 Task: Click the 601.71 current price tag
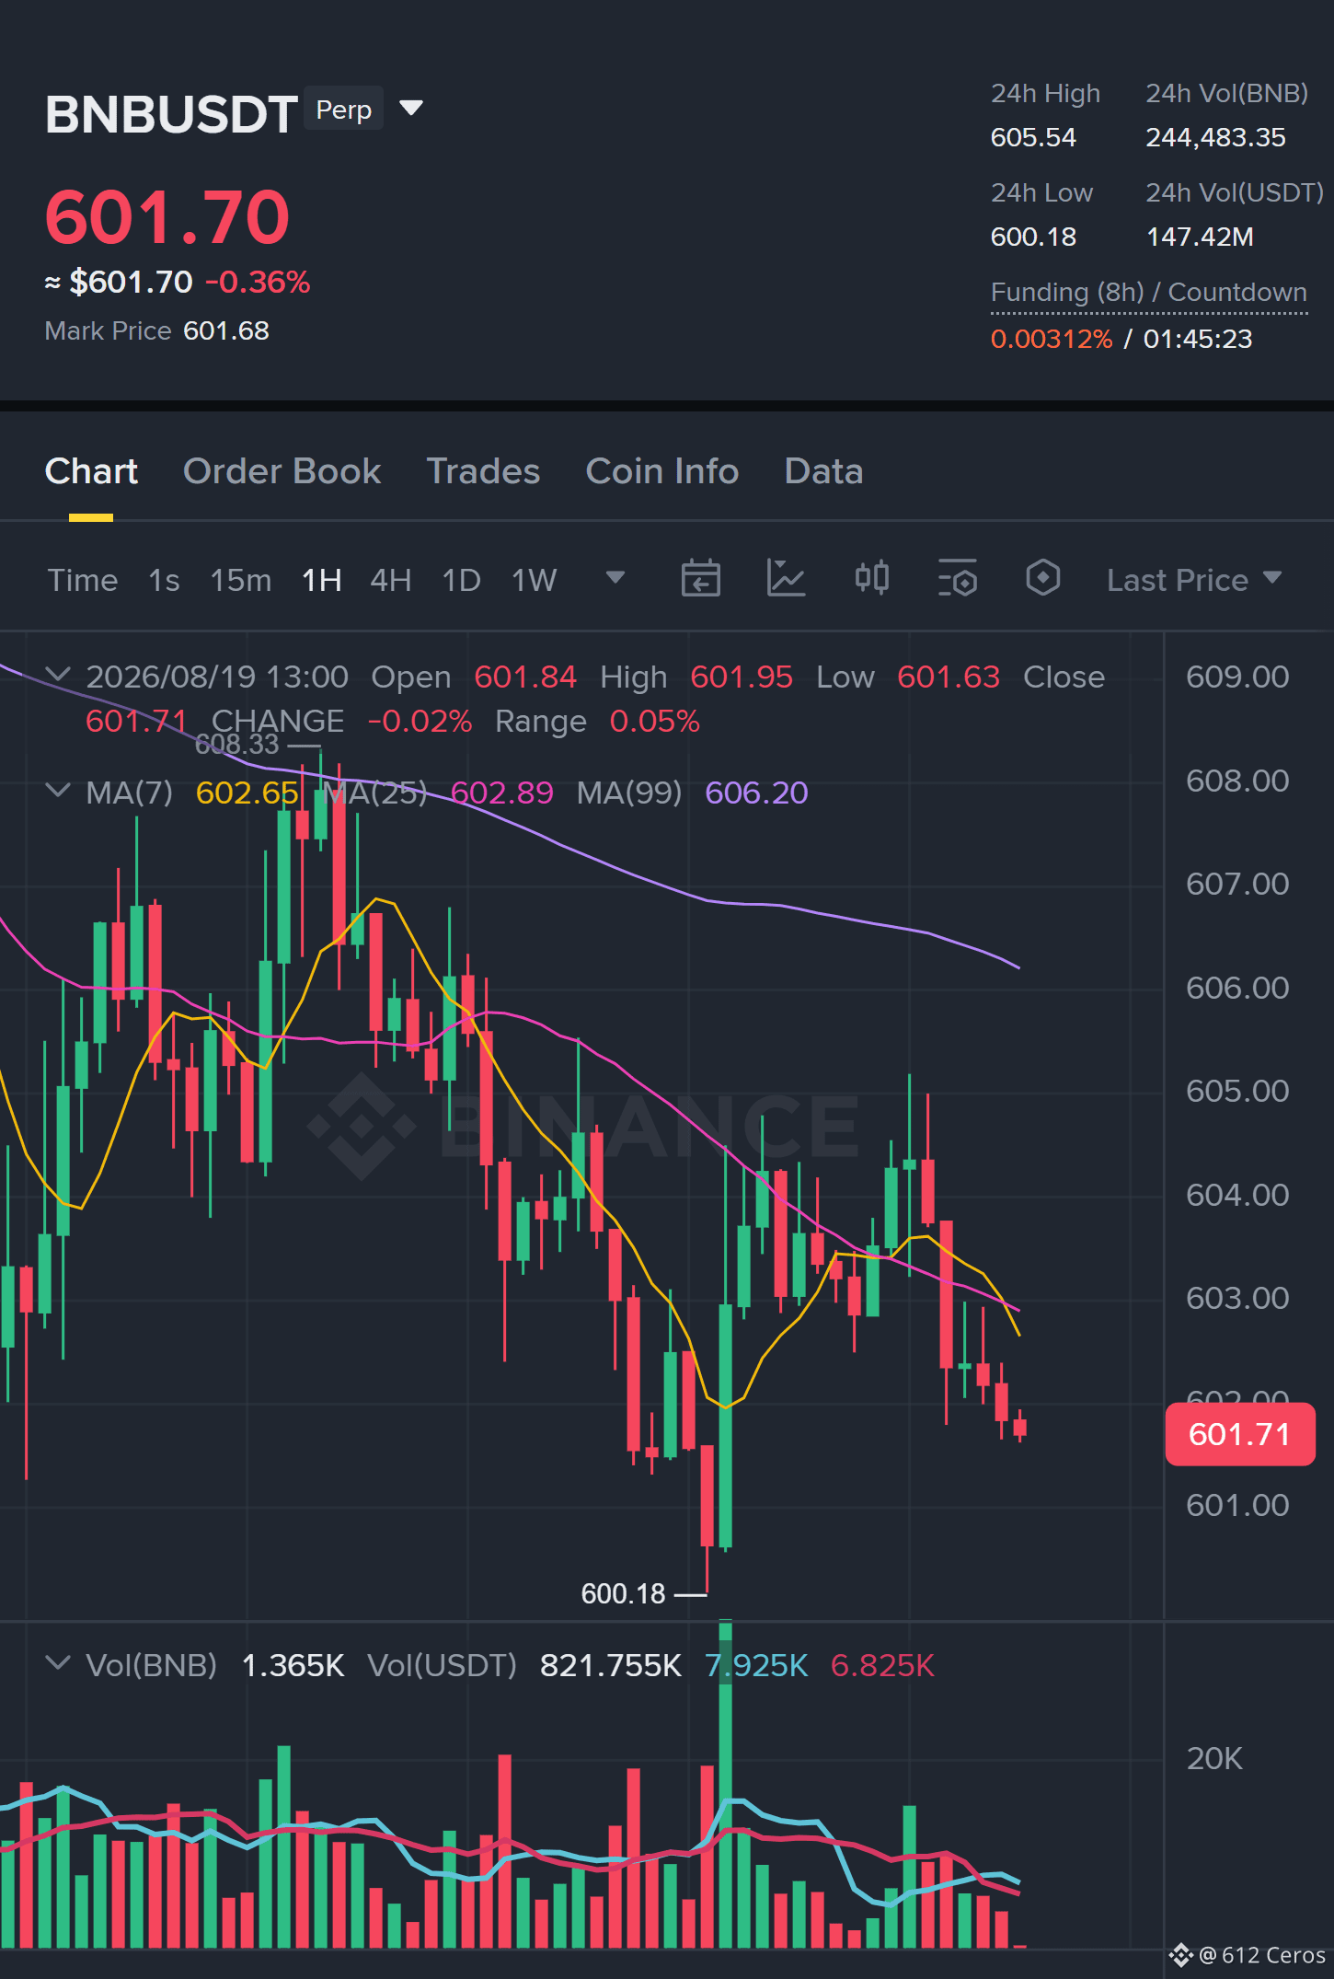(1239, 1434)
